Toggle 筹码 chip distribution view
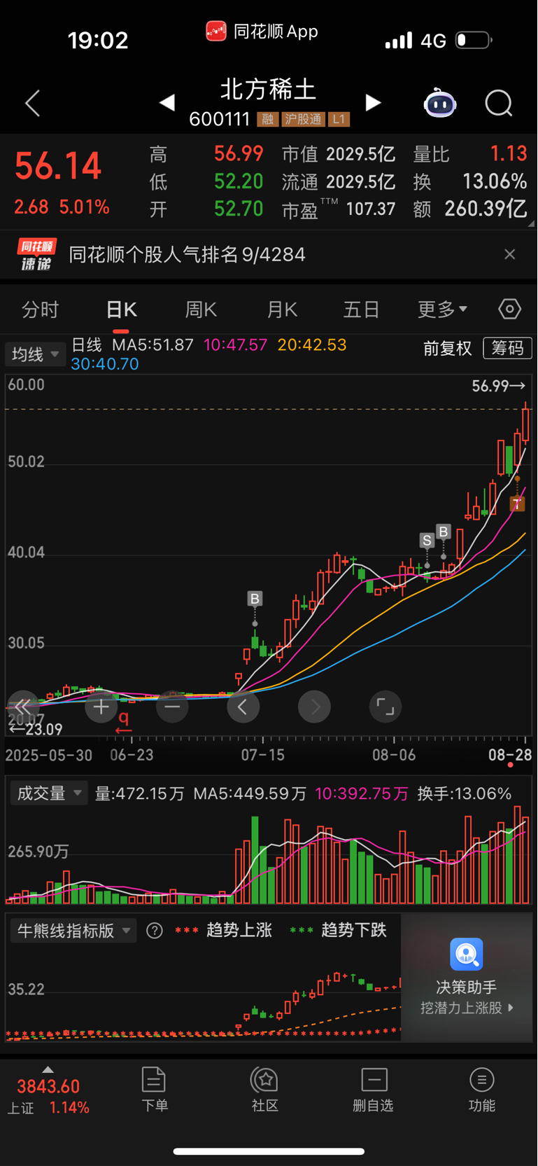 coord(507,348)
